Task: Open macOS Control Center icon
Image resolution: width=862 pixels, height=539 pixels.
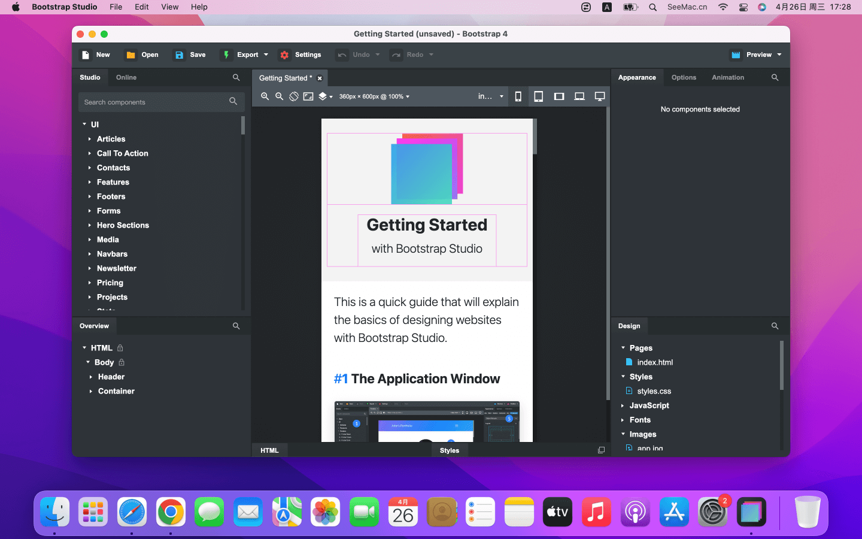Action: coord(743,7)
